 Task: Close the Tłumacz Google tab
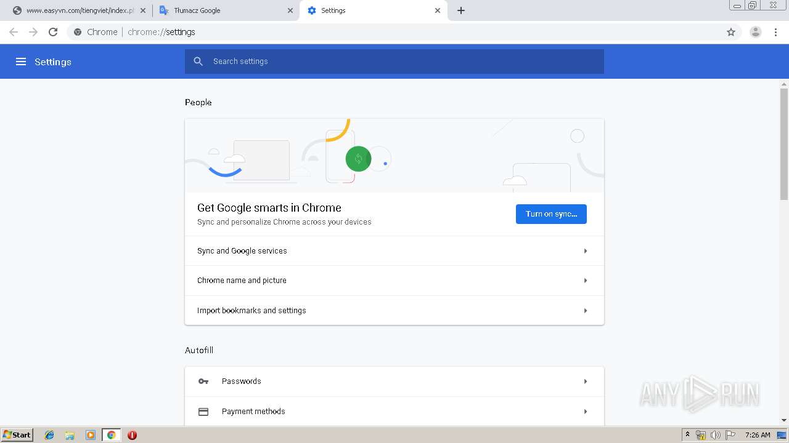(290, 10)
